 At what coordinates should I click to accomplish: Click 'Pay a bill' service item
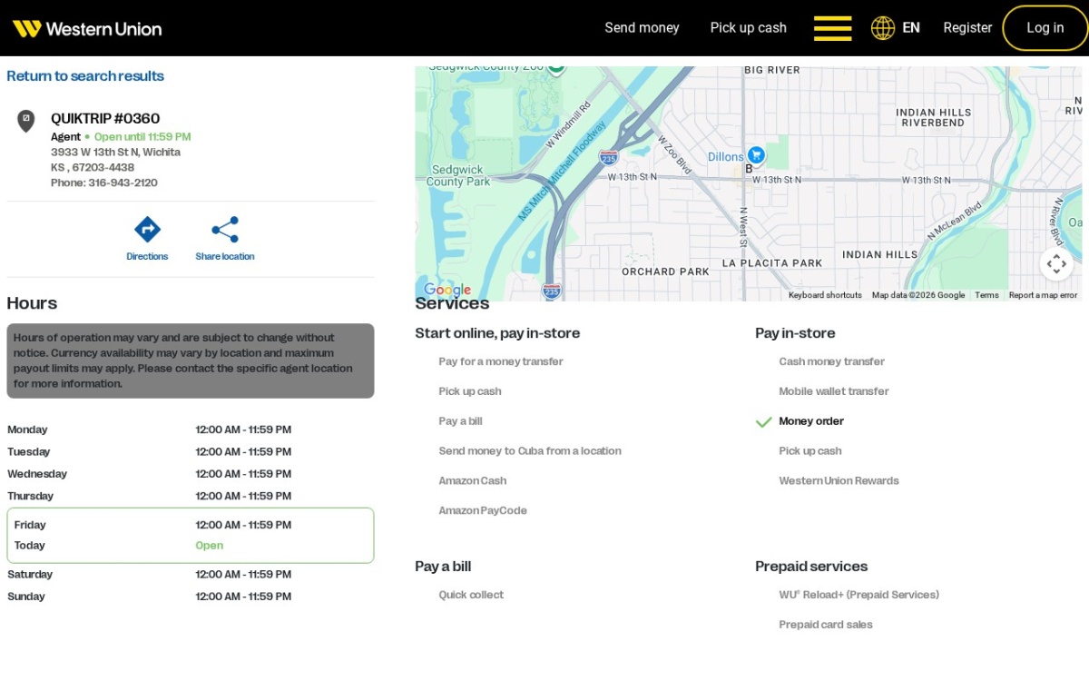[x=460, y=421]
